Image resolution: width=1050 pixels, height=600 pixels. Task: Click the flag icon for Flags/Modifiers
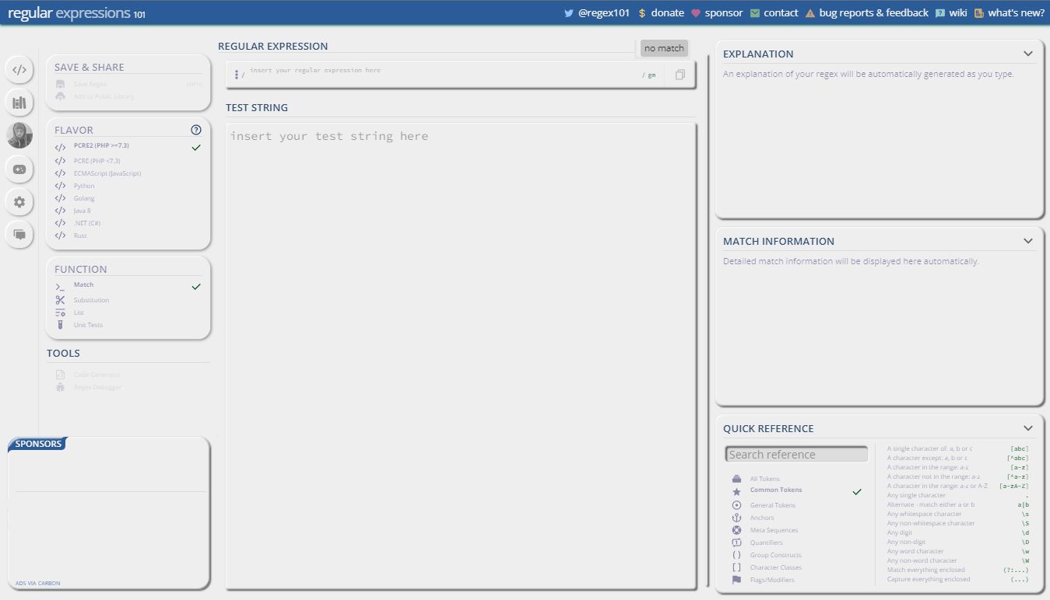pos(736,580)
